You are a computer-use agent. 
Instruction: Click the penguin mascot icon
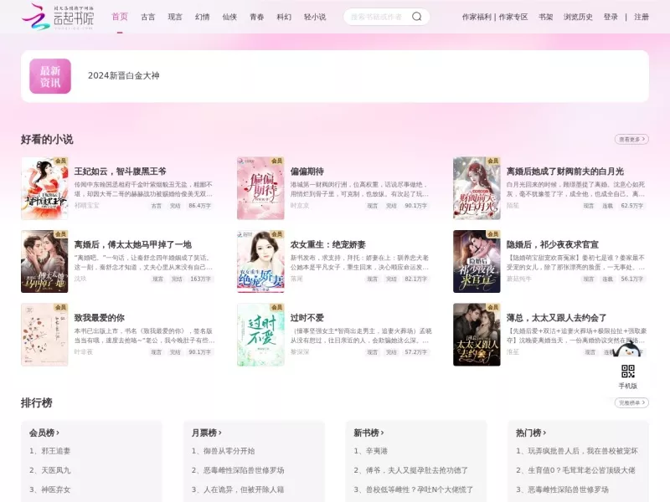point(627,350)
